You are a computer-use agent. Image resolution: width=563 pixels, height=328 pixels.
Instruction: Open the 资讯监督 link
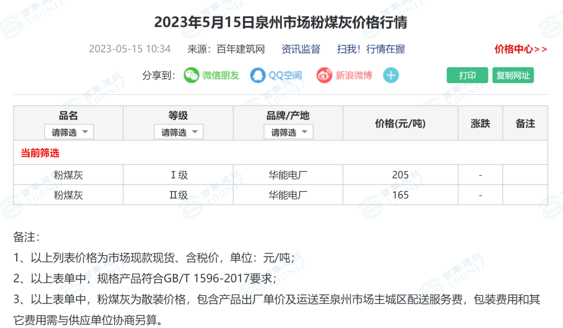301,49
